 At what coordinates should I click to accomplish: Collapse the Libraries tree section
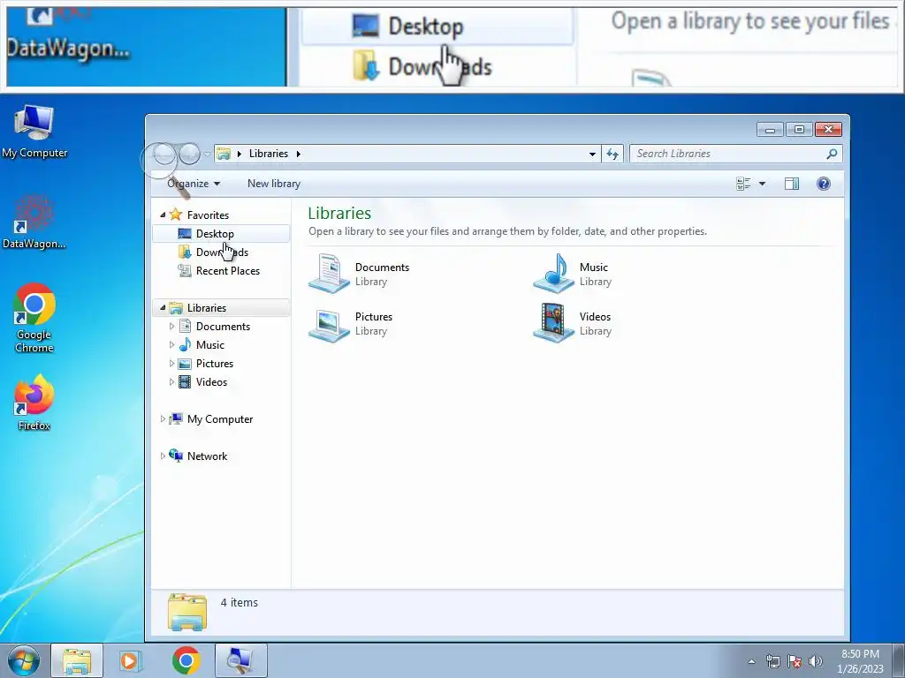tap(163, 308)
